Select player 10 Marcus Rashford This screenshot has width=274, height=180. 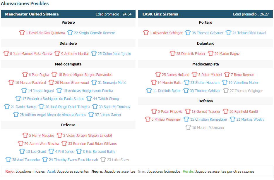coord(30,83)
